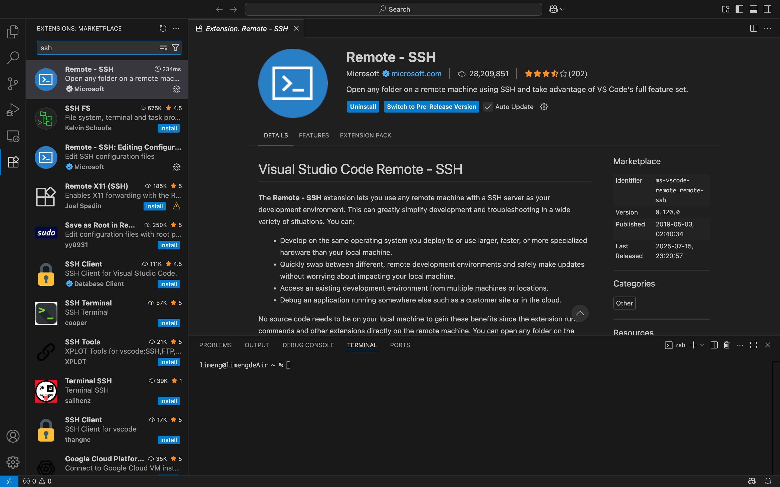The width and height of the screenshot is (780, 487).
Task: Open the Run and Debug view
Action: click(13, 110)
